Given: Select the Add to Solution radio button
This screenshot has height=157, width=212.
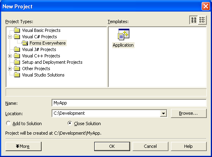Looking at the screenshot, I should click(x=8, y=123).
